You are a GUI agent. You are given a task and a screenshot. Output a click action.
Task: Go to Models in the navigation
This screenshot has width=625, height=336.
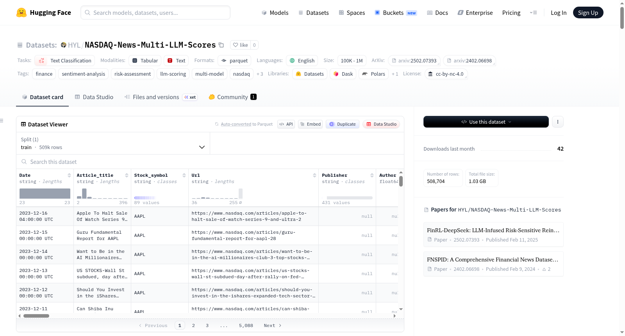pos(275,12)
